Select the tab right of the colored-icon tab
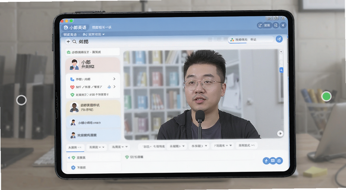The width and height of the screenshot is (346, 190). [x=253, y=39]
